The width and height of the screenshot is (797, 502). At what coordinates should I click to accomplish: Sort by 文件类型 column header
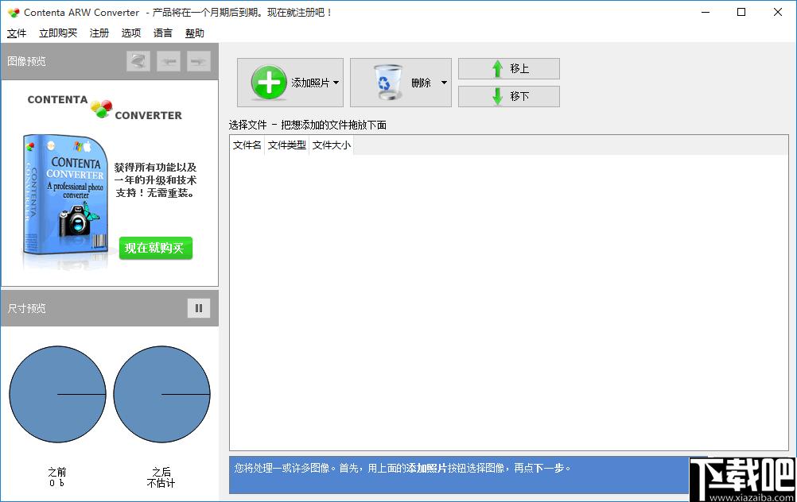coord(286,145)
